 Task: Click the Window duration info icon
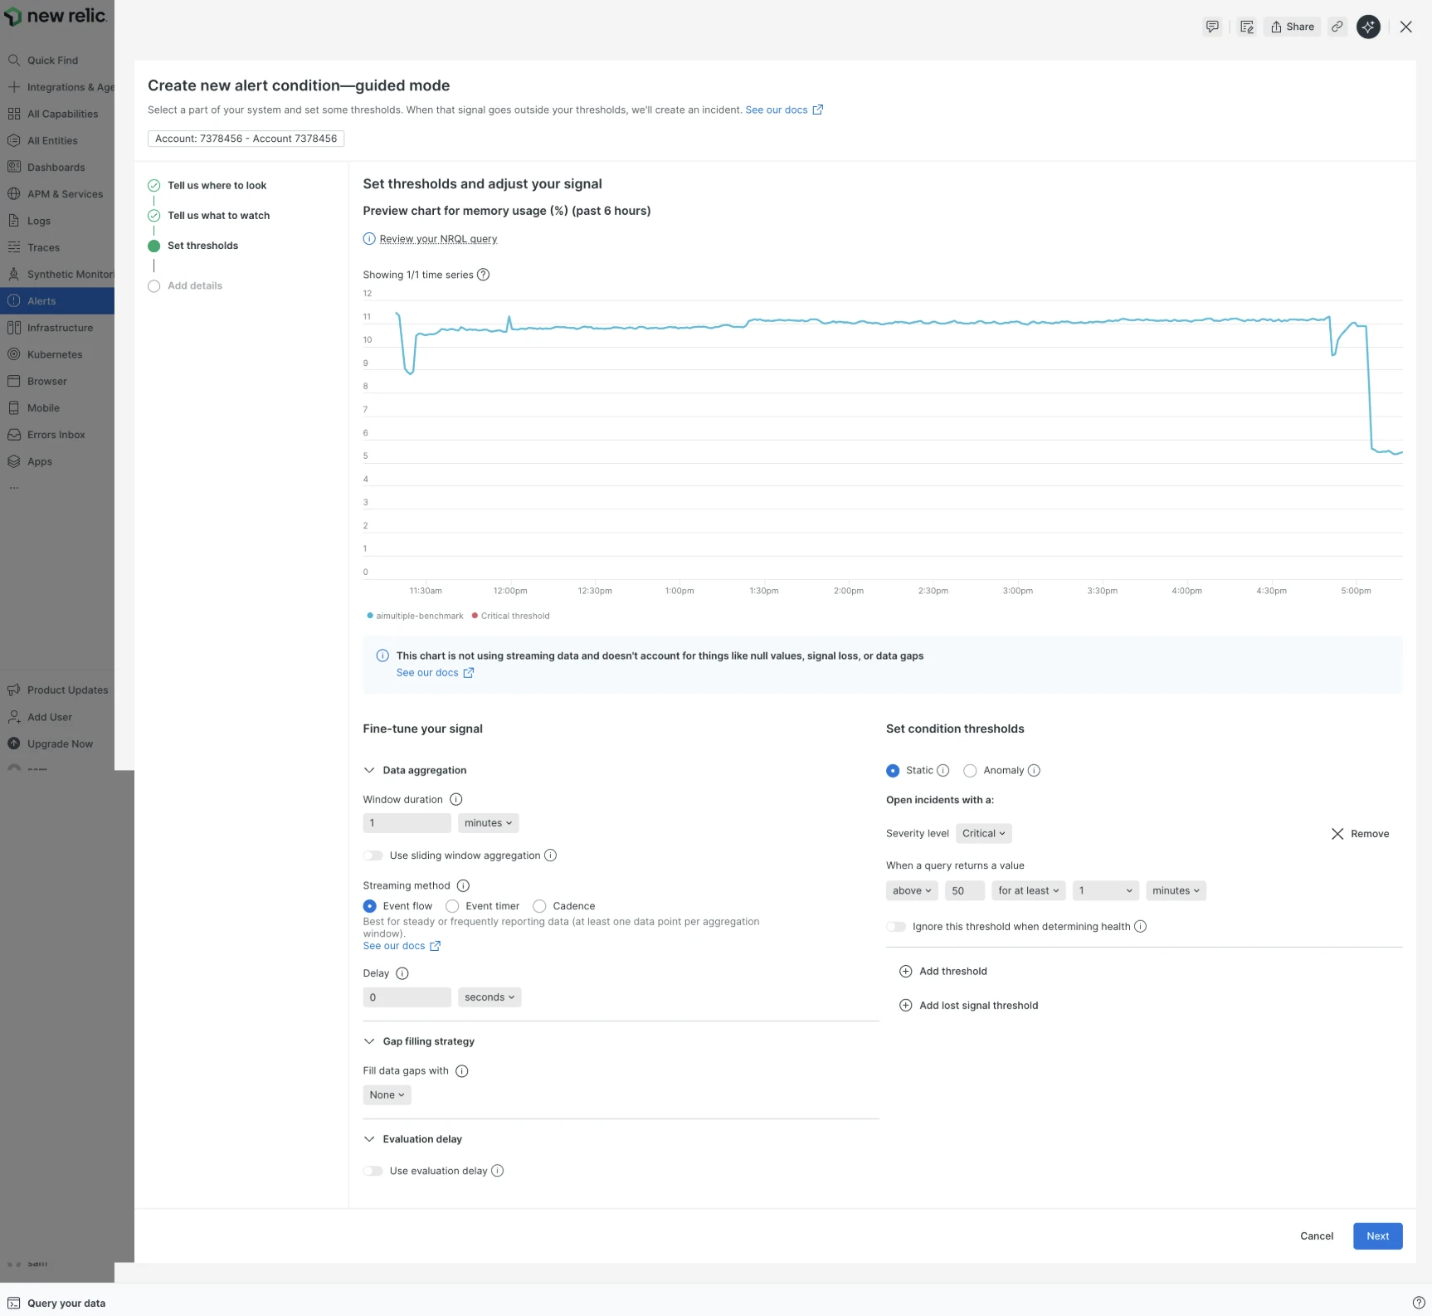click(x=455, y=799)
